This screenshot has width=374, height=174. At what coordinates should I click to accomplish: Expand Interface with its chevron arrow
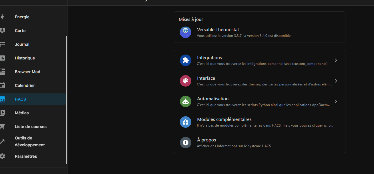[336, 81]
